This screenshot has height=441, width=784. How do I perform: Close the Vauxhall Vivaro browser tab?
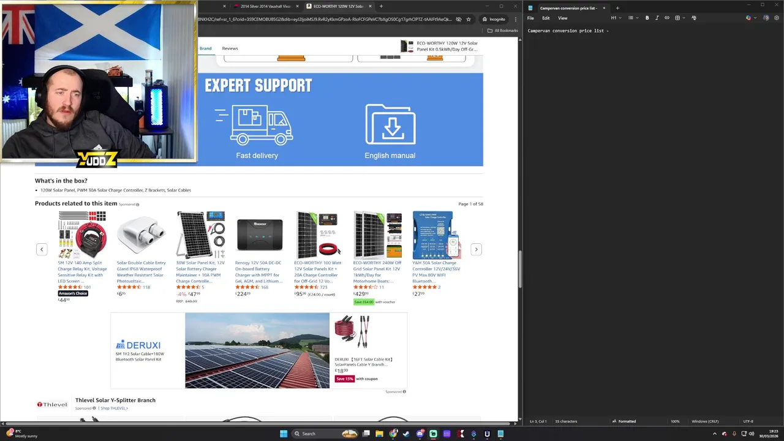pyautogui.click(x=297, y=6)
